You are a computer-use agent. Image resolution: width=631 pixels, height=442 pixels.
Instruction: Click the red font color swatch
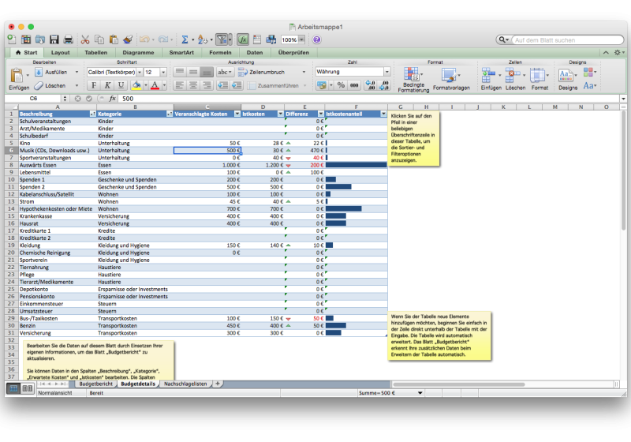tap(154, 85)
